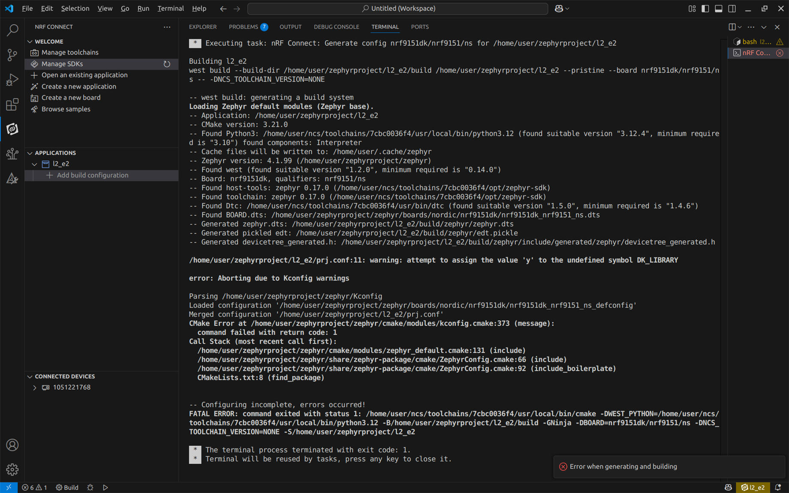The image size is (789, 493).
Task: Click the Untitled (Workspace) search box
Action: pos(398,9)
